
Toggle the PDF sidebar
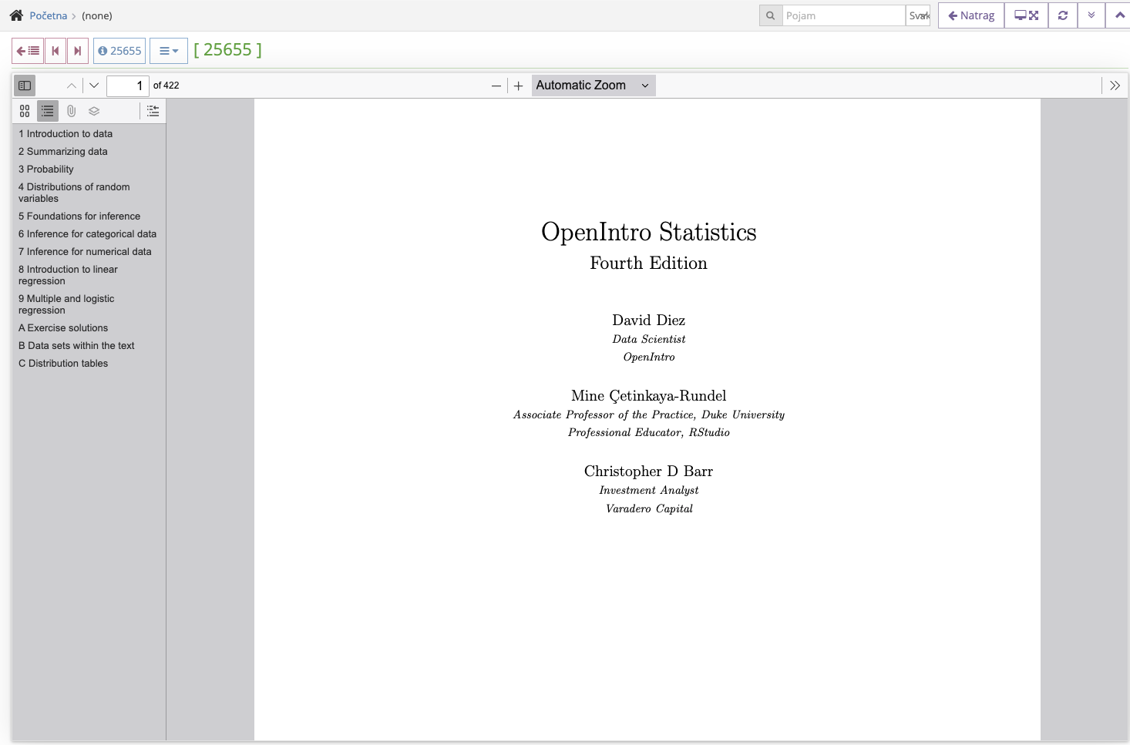tap(25, 86)
